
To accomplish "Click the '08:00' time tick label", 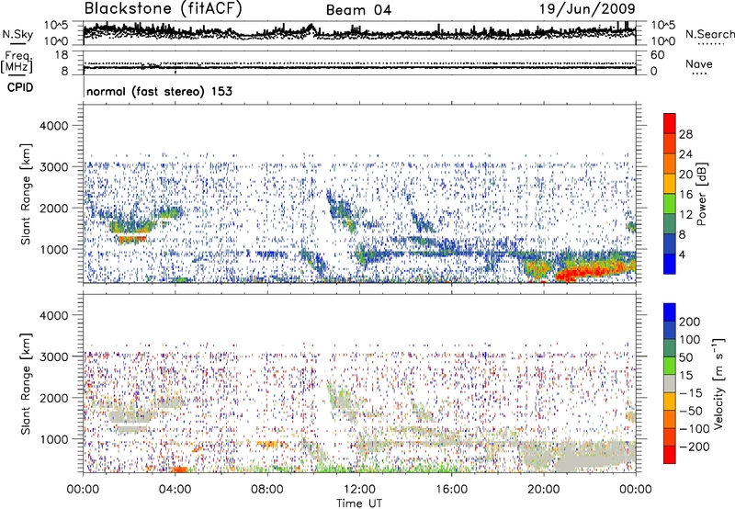I will point(267,490).
